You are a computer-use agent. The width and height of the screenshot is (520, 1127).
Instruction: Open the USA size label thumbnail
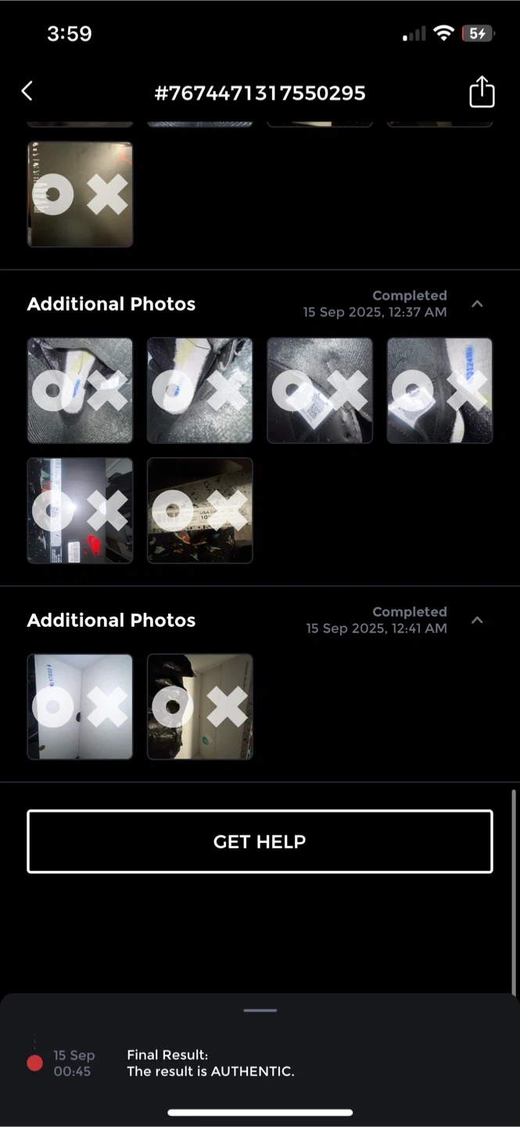pyautogui.click(x=200, y=510)
